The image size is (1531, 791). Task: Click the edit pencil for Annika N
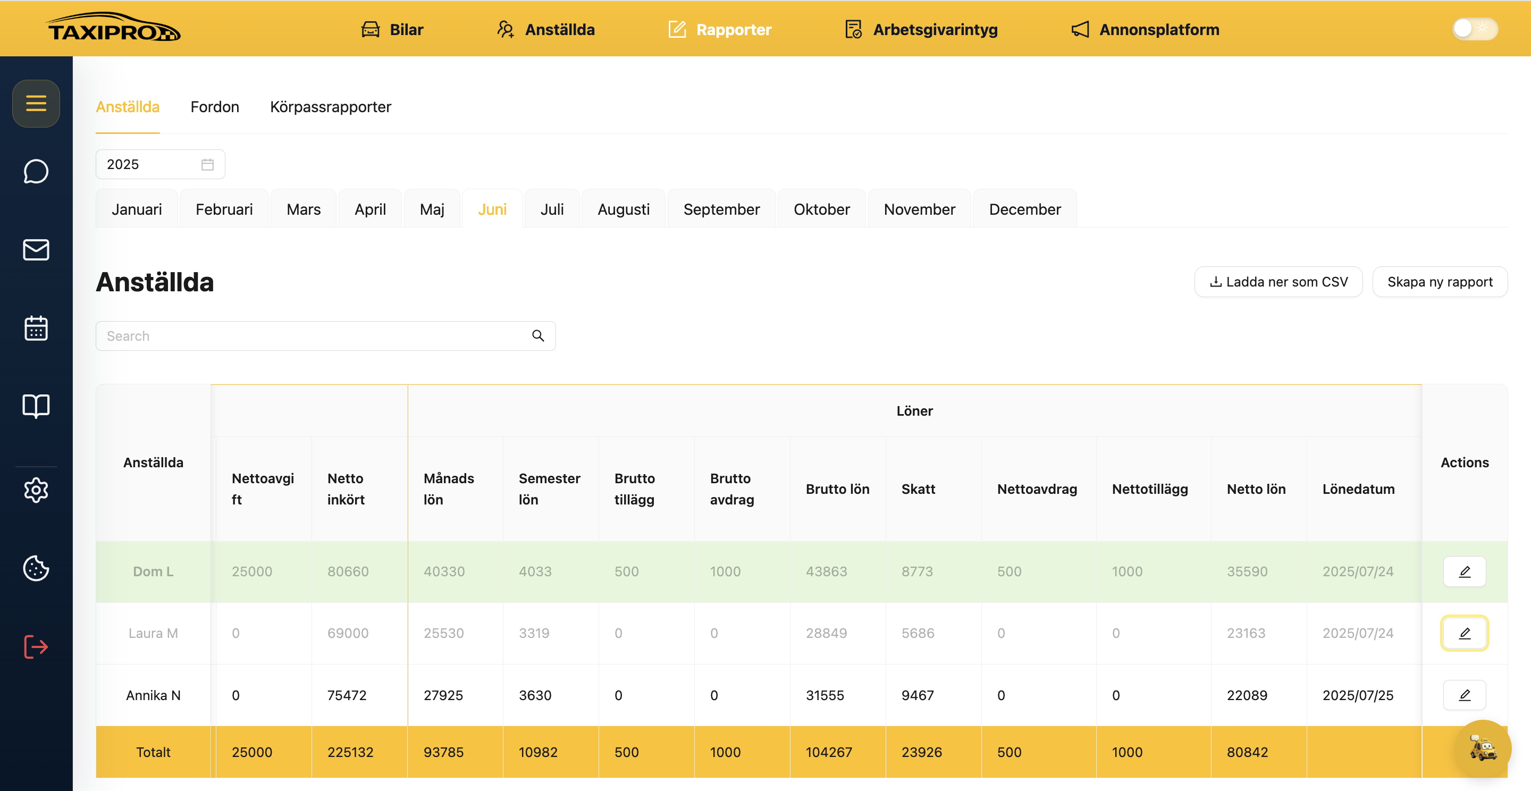[x=1465, y=695]
